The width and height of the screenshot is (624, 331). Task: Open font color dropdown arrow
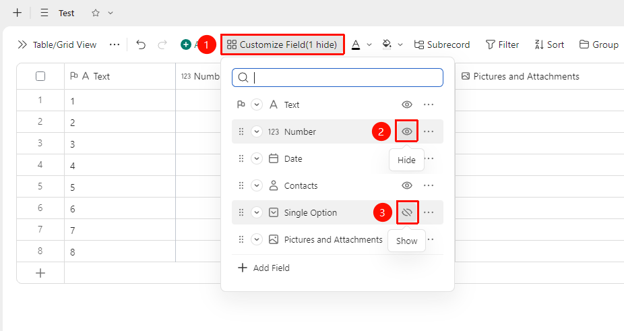[x=369, y=44]
